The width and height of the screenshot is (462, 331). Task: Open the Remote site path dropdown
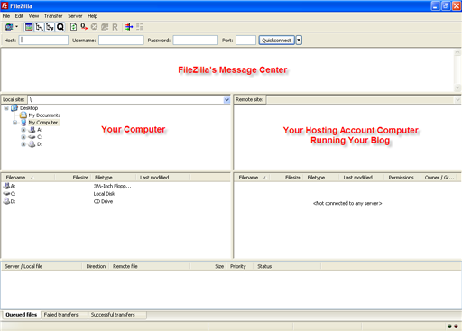457,99
